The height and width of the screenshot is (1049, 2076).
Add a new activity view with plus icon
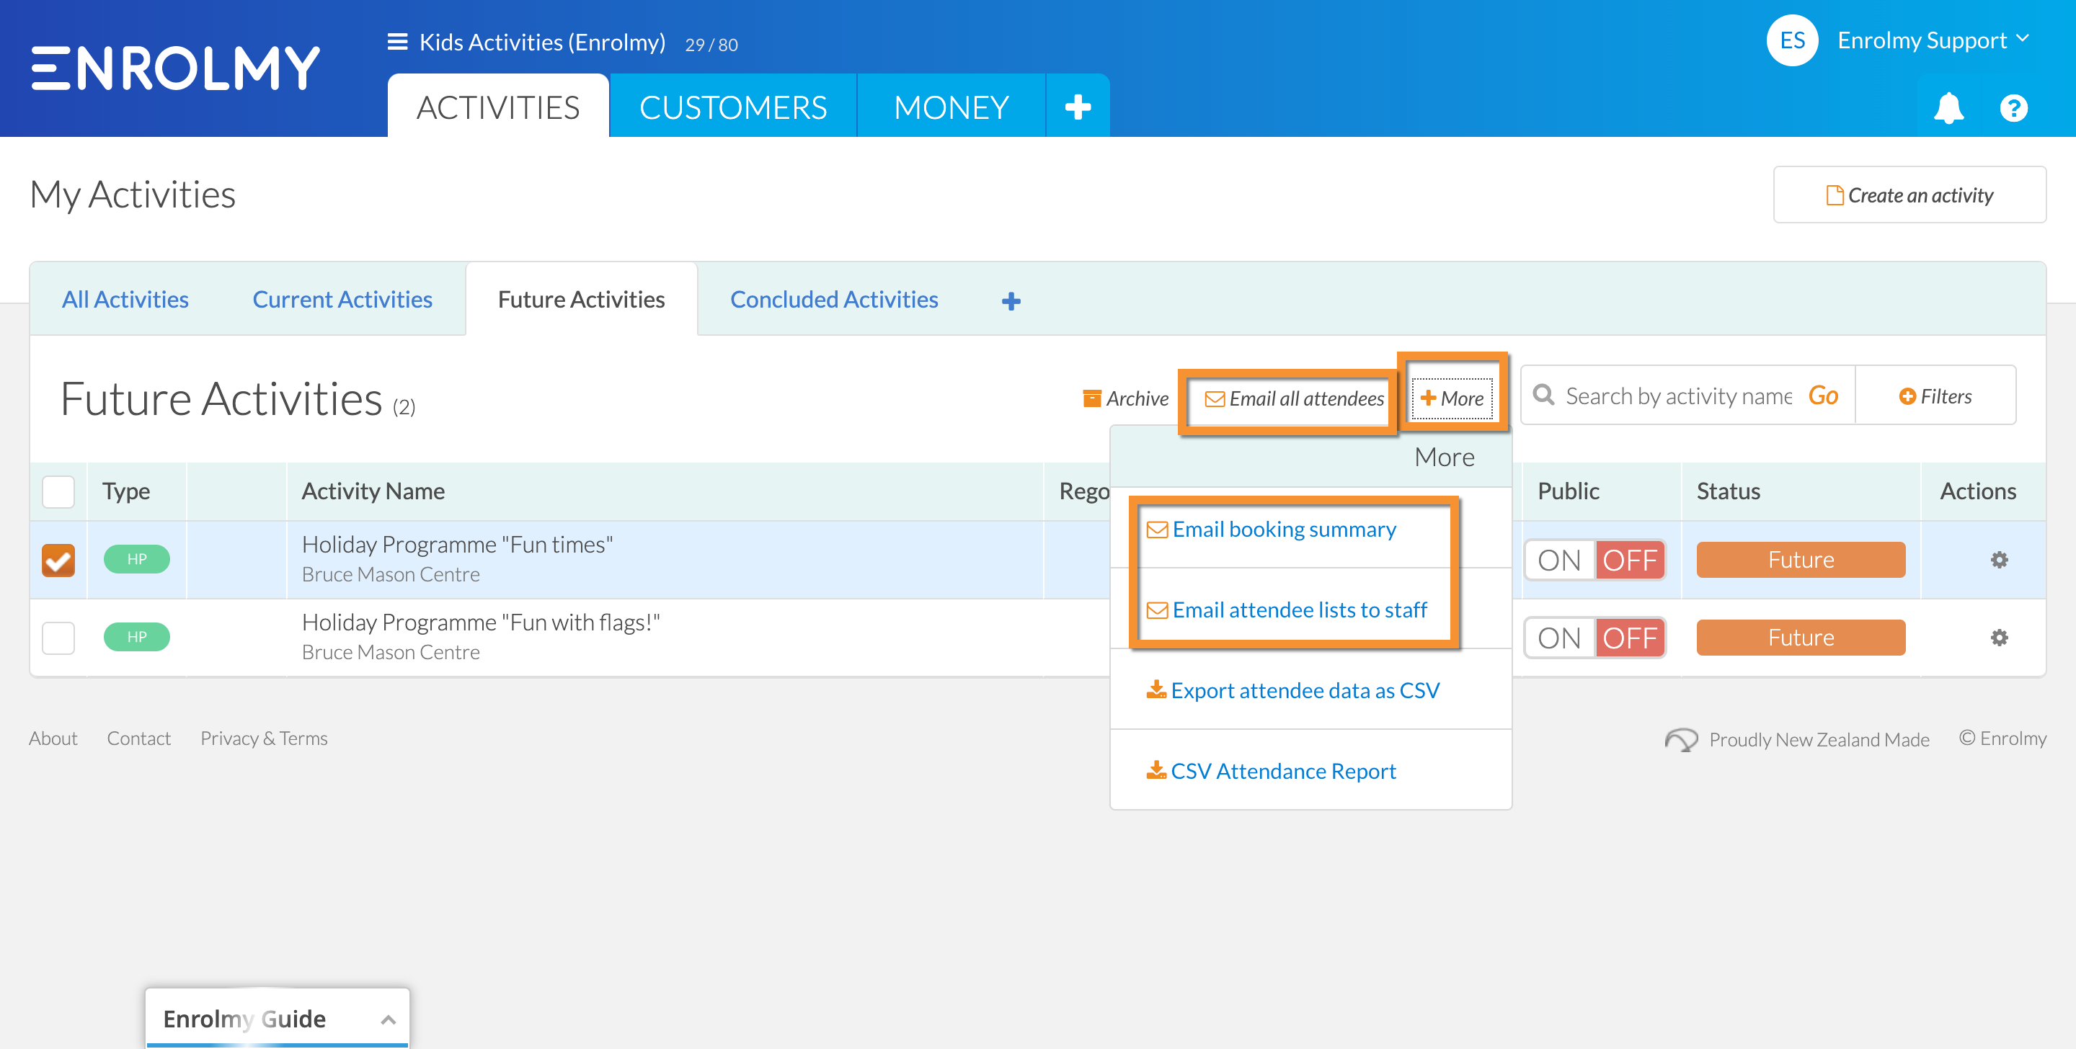1011,300
